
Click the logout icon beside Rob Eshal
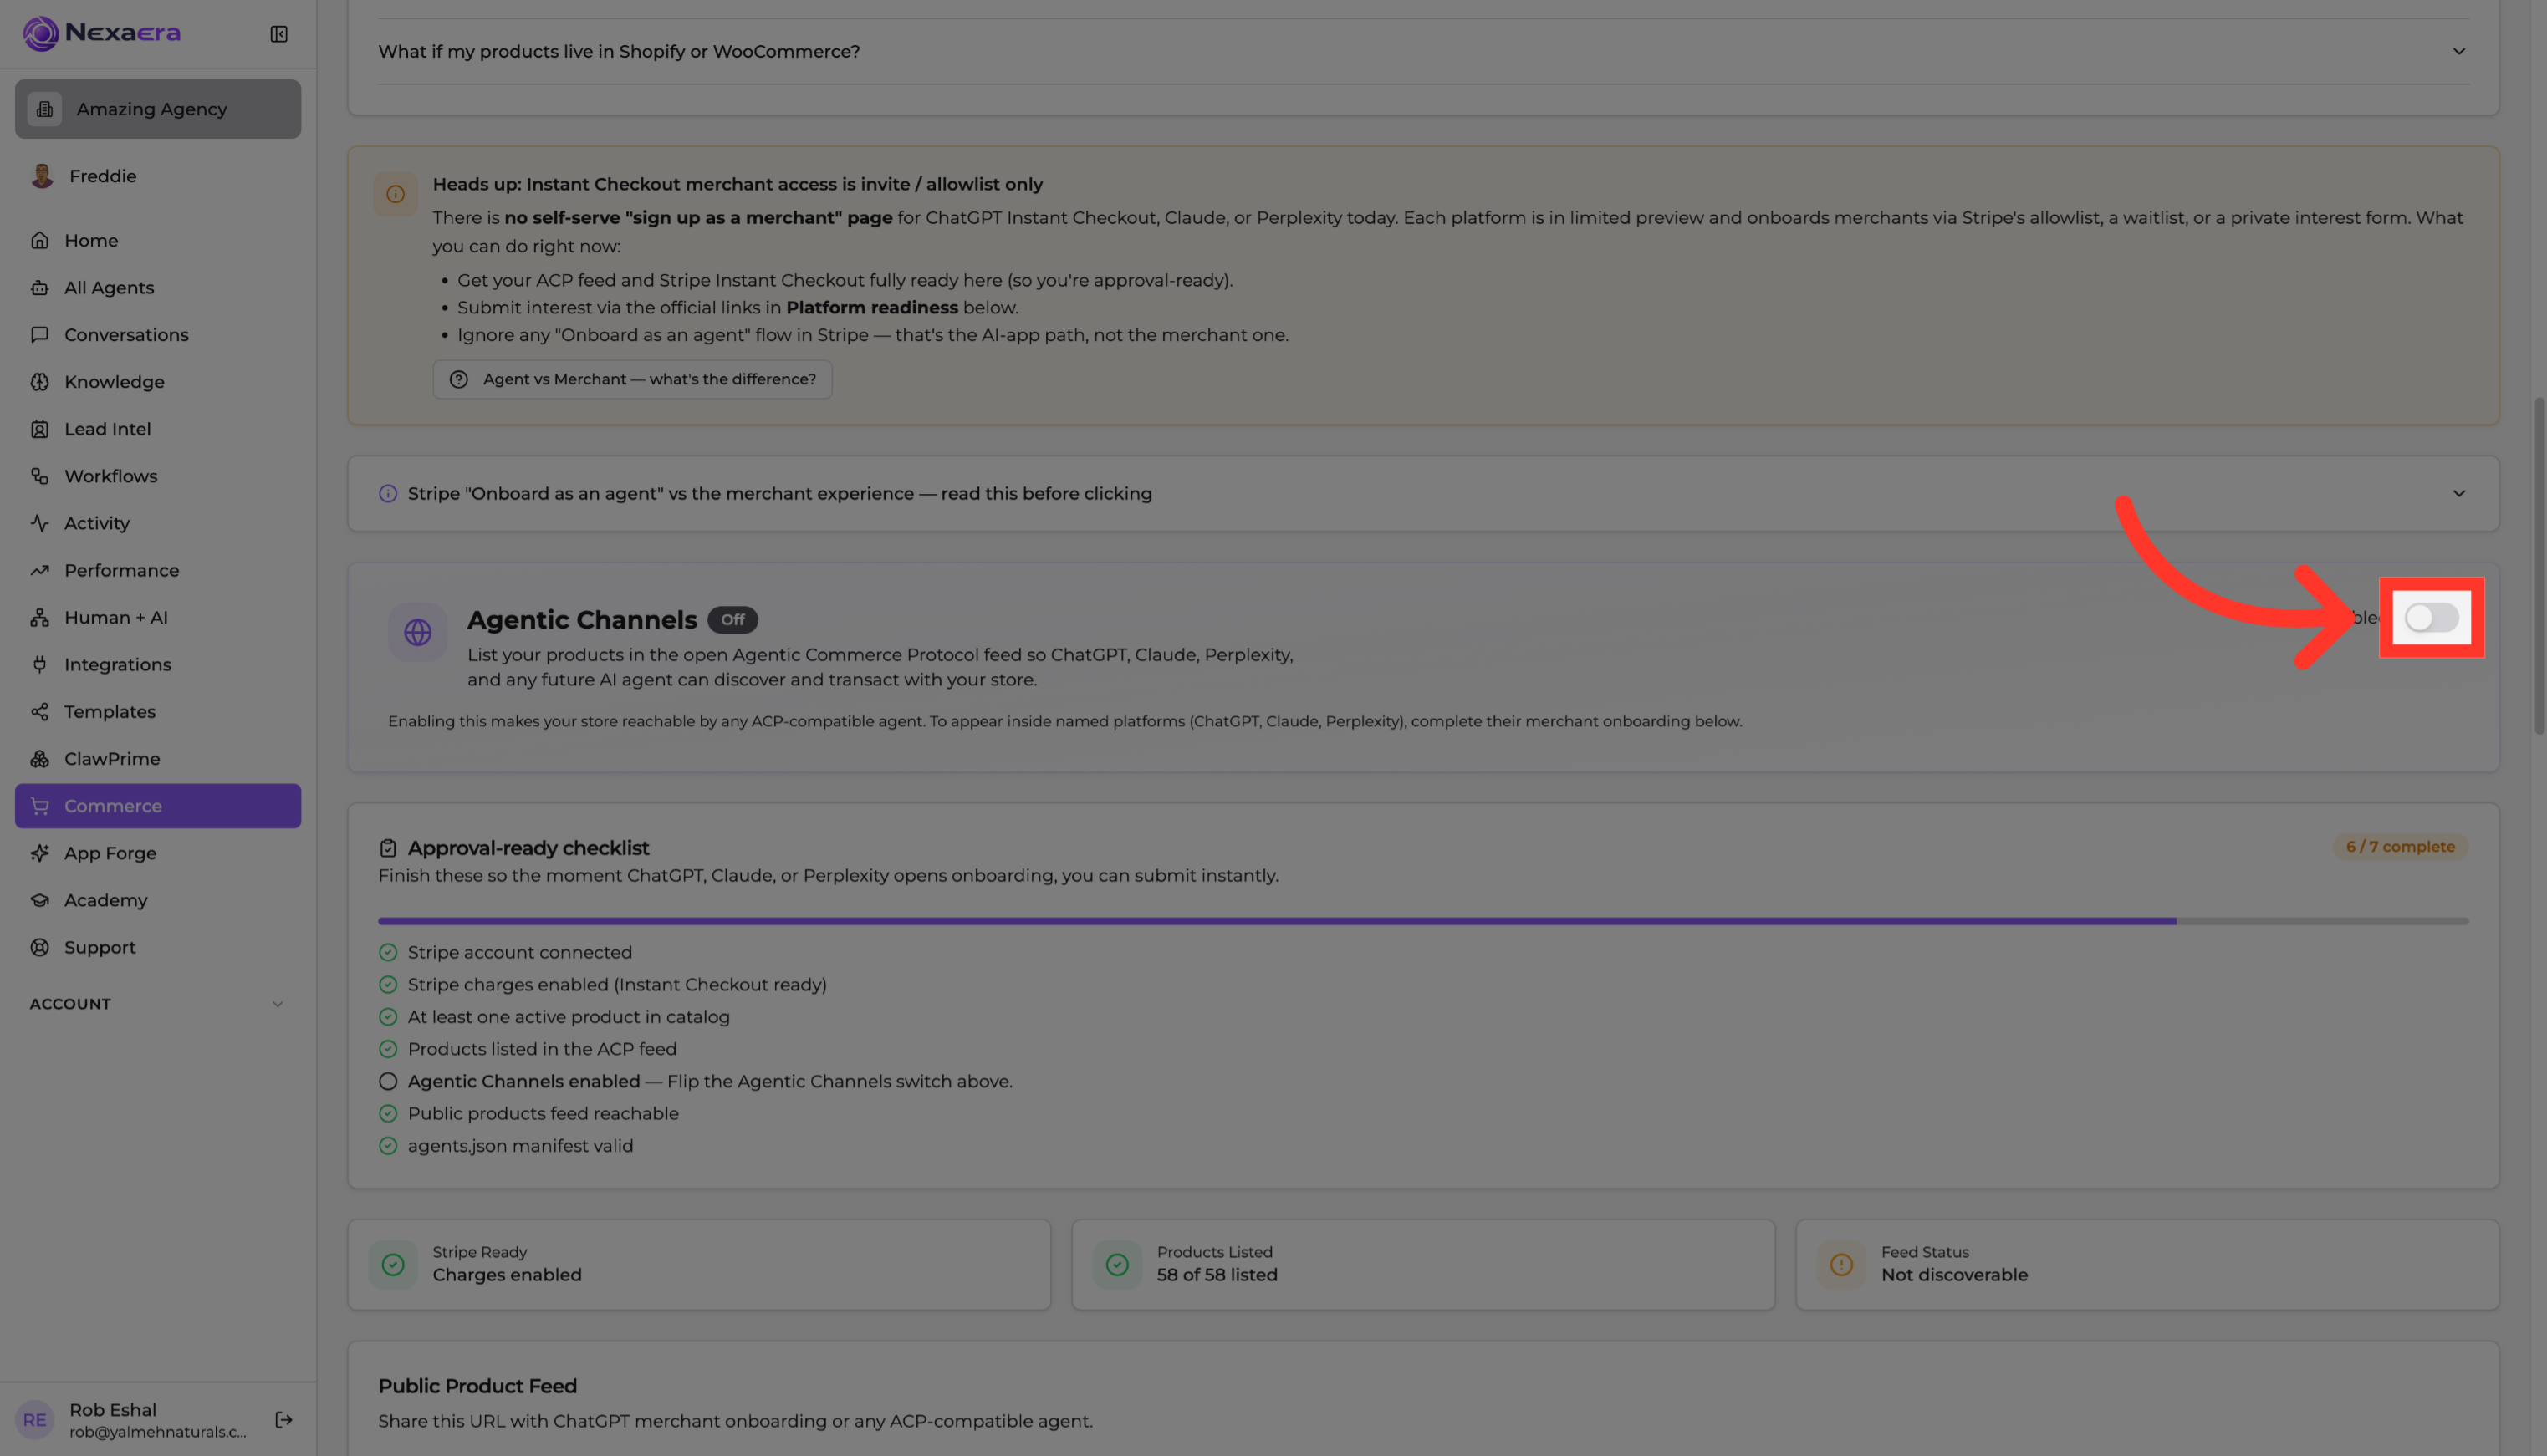(283, 1419)
